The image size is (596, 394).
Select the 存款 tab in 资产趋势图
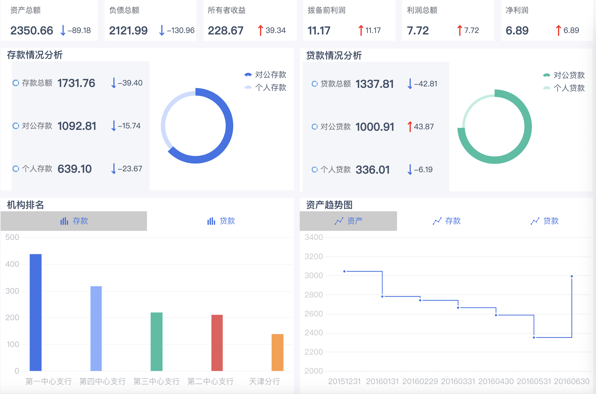(446, 221)
